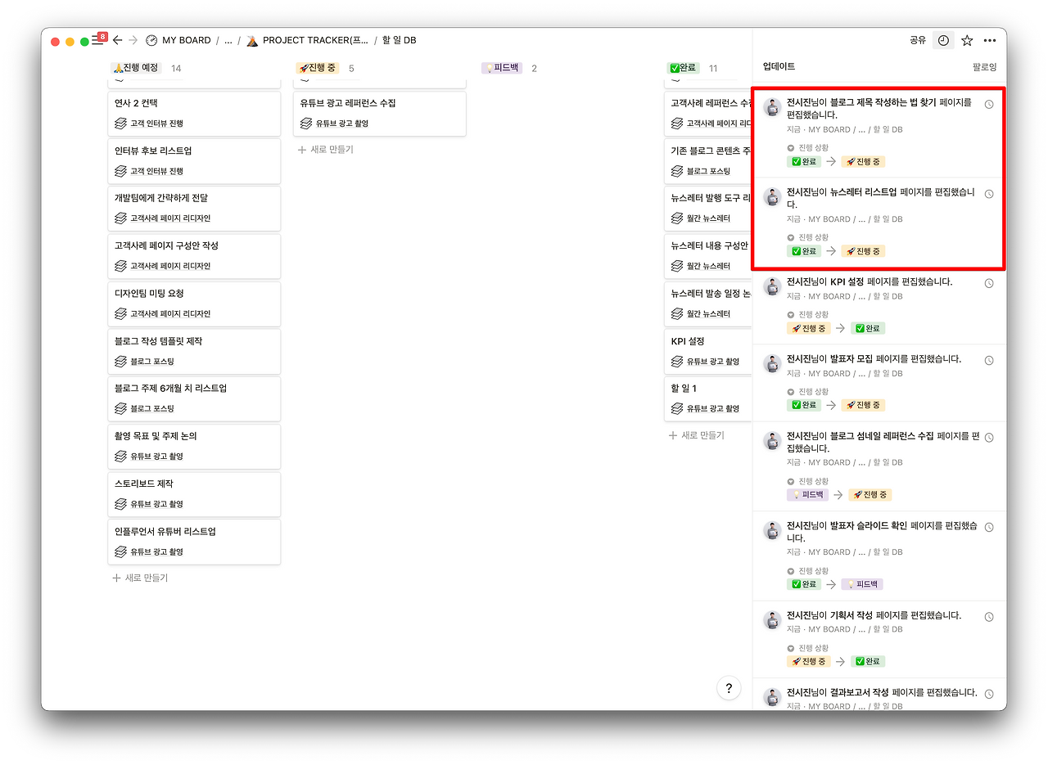Add new card under 진행 중 column
Image resolution: width=1048 pixels, height=765 pixels.
coord(325,150)
